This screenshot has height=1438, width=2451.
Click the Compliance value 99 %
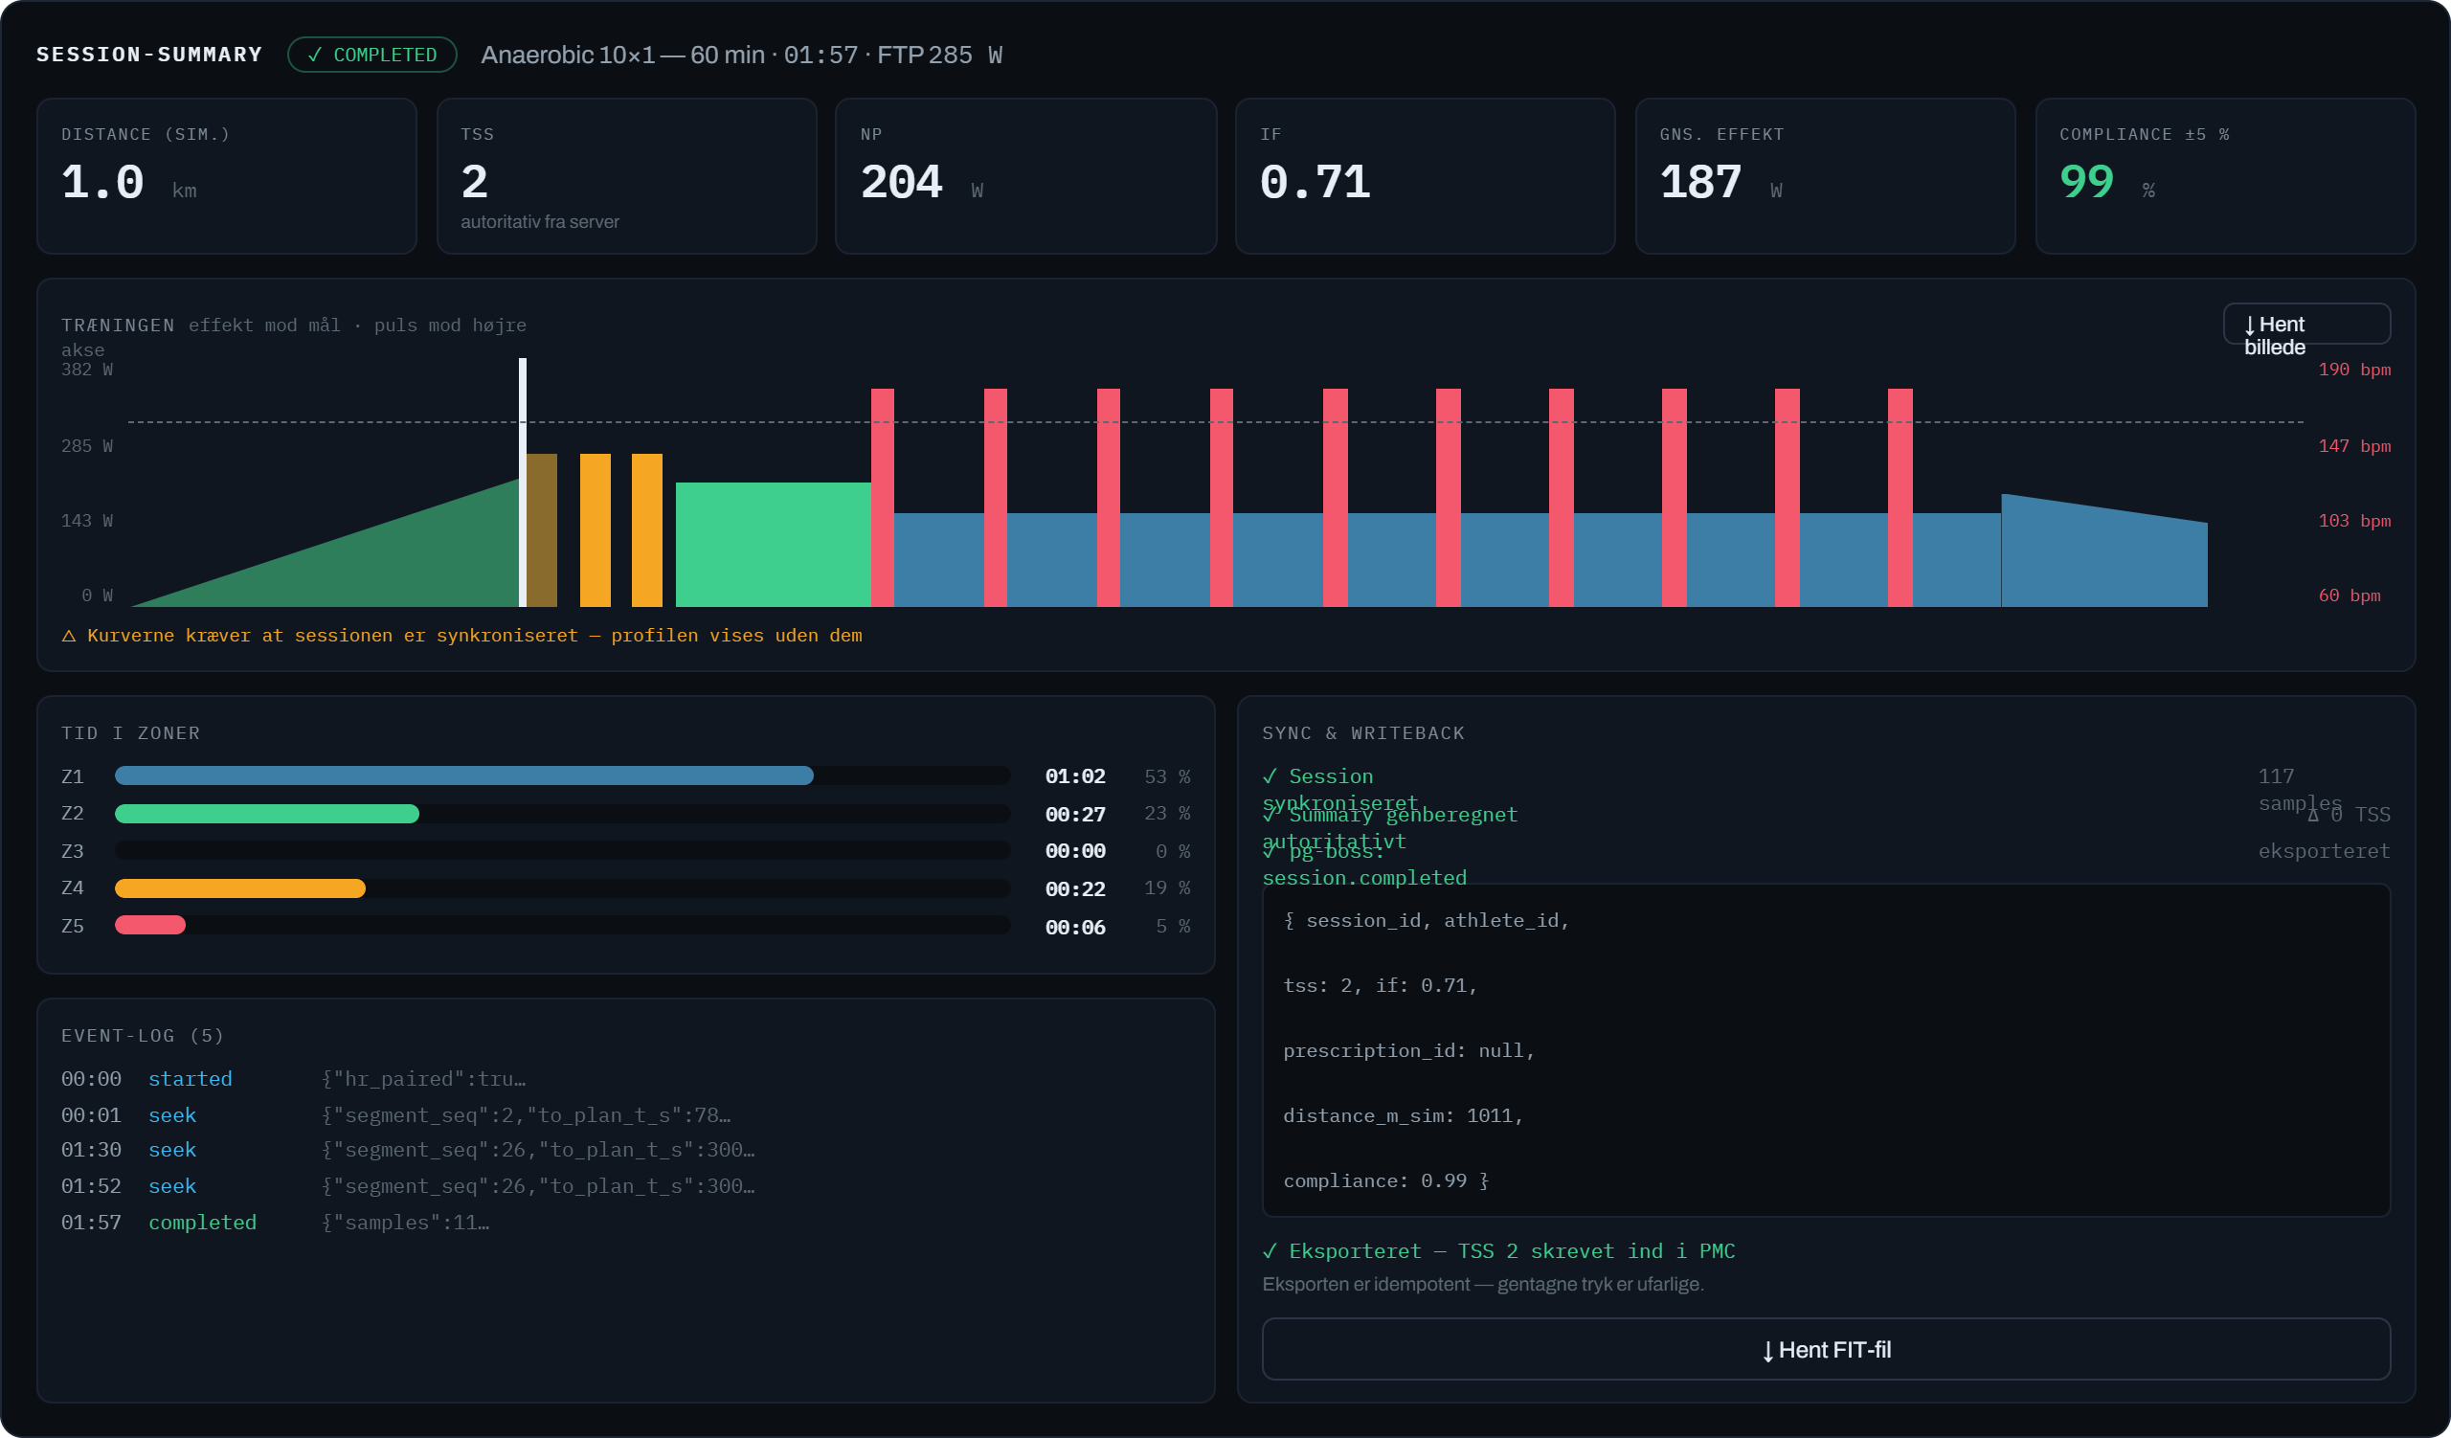[2106, 183]
